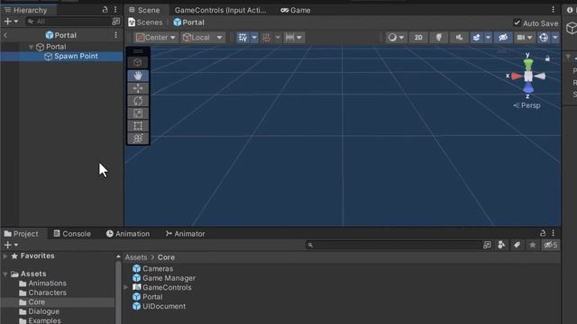Open Project create (+) dropdown
Viewport: 577px width, 324px height.
tap(11, 245)
